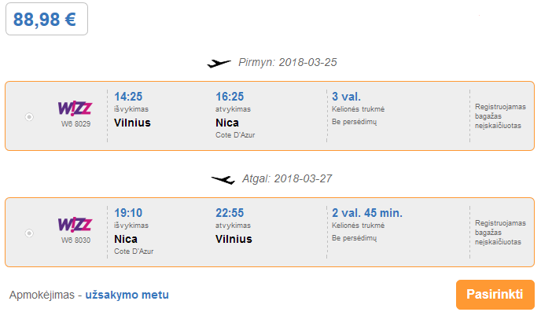Click the 19:10 departure time from Nica
This screenshot has height=312, width=541.
(128, 213)
